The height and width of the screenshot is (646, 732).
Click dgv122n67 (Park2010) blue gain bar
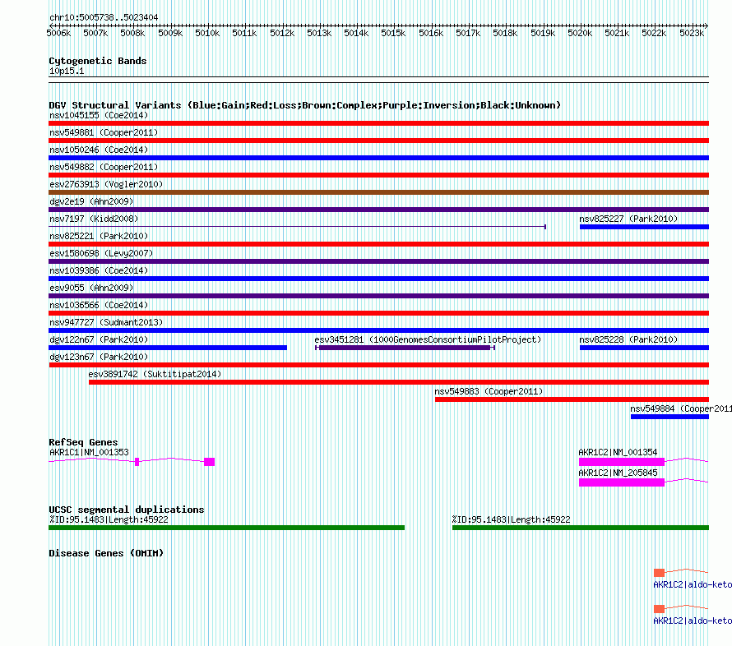[x=168, y=348]
